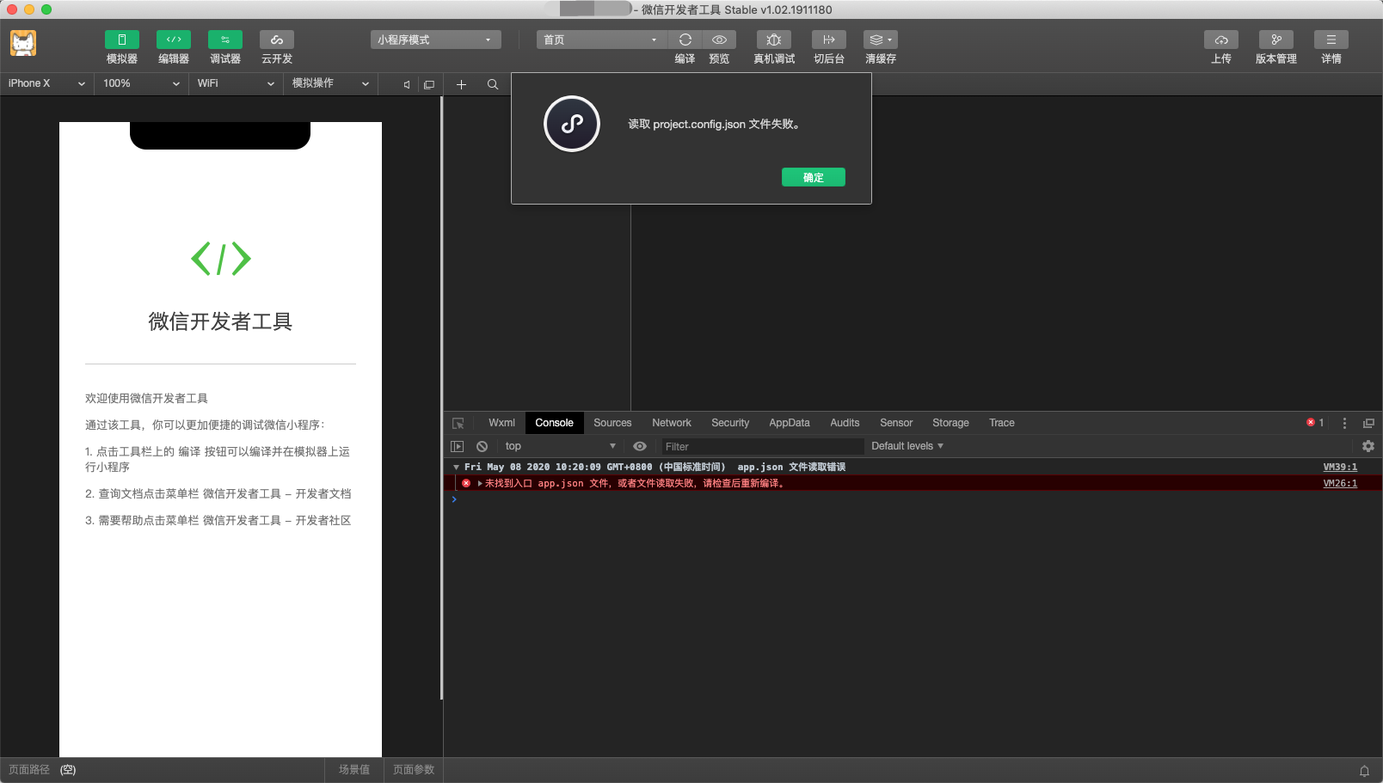Click the 上传 upload icon

1221,40
